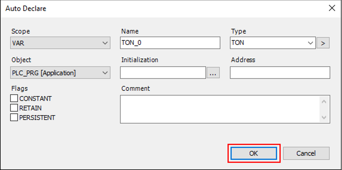This screenshot has height=170, width=342.
Task: Click the CONSTANT flag label text
Action: pyautogui.click(x=36, y=99)
